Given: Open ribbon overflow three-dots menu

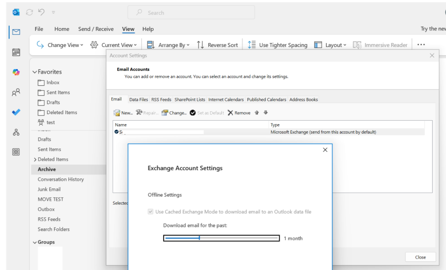Looking at the screenshot, I should 421,45.
